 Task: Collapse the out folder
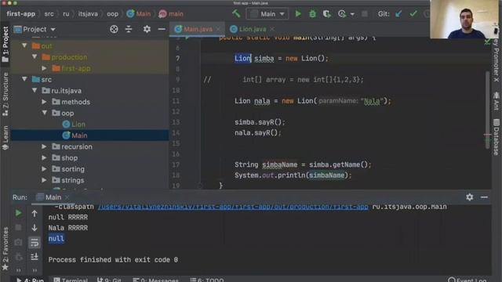coord(24,45)
